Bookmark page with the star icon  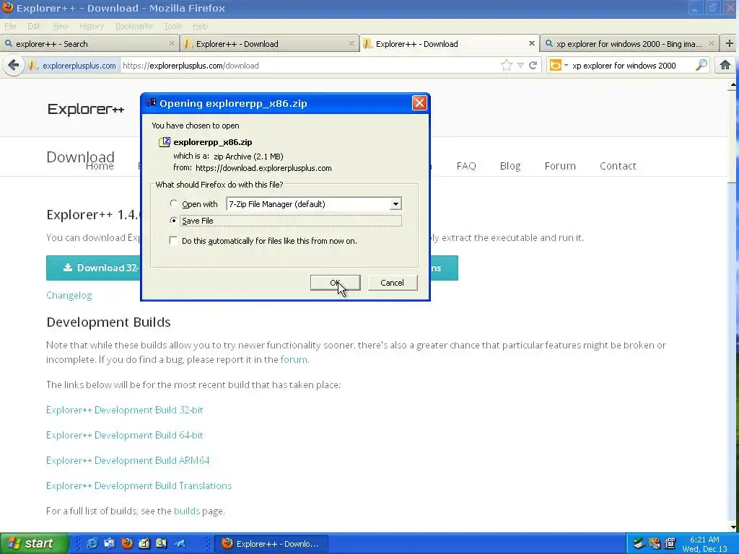pyautogui.click(x=506, y=66)
